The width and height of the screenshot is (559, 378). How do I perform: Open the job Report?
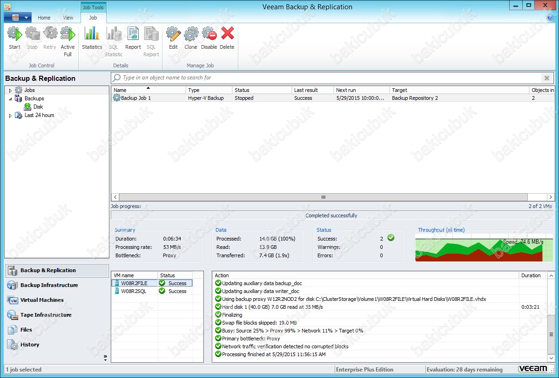133,38
